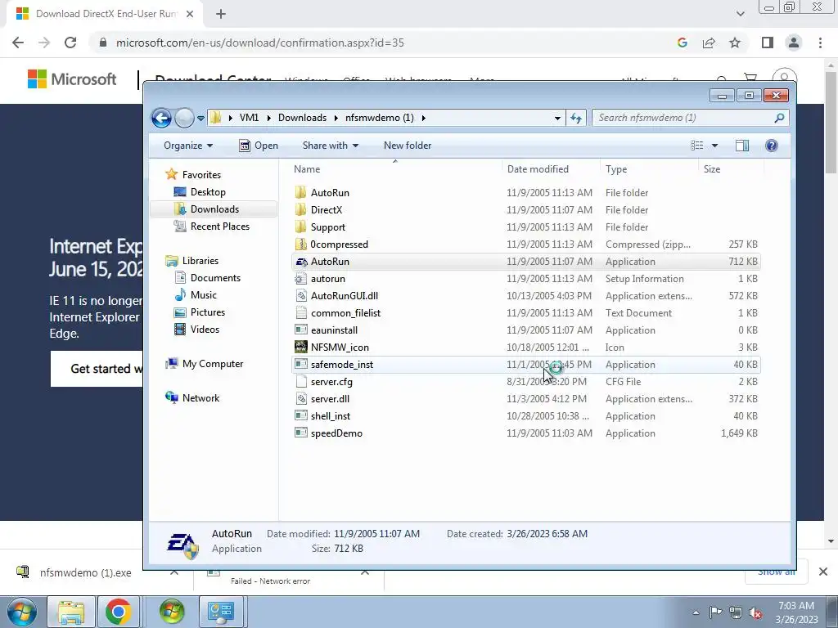Select the eauninstall application icon
The height and width of the screenshot is (628, 838).
tap(301, 330)
